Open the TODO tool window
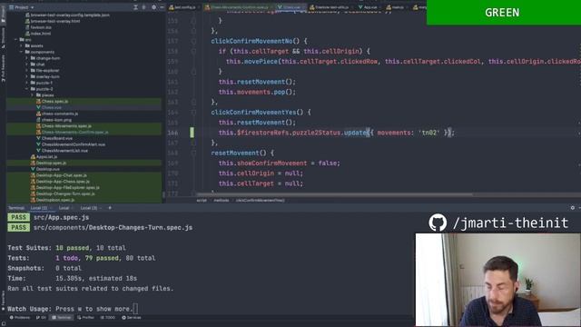 click(x=108, y=318)
